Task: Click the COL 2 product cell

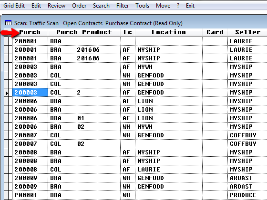Action: [x=84, y=93]
